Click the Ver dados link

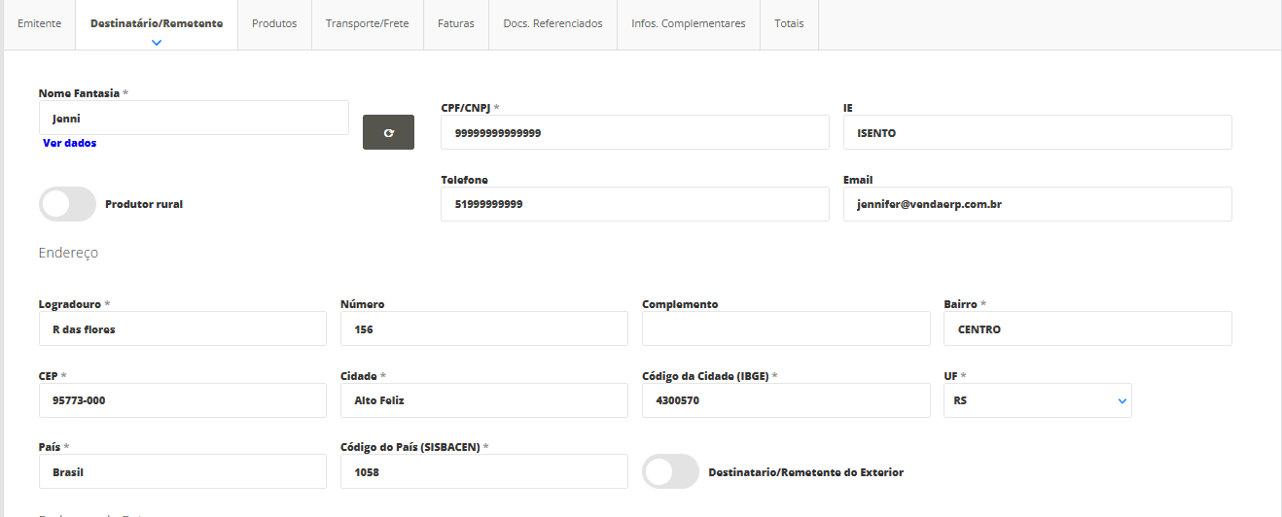(x=69, y=143)
